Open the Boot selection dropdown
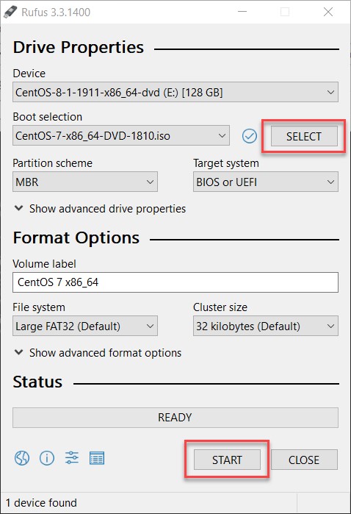 (121, 135)
